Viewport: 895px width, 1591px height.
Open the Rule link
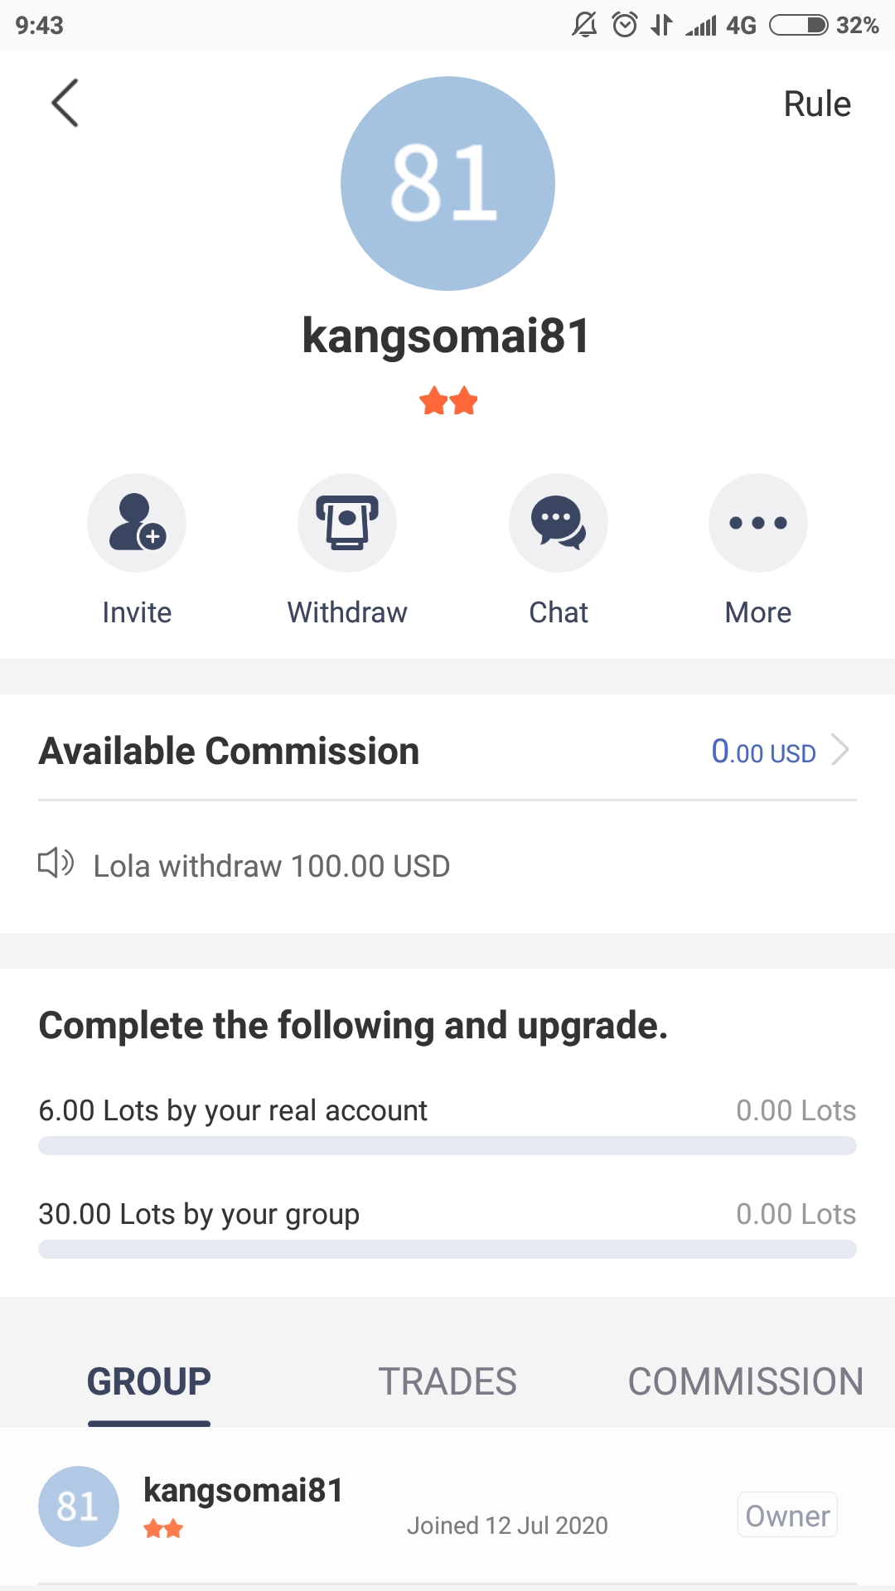[x=817, y=104]
